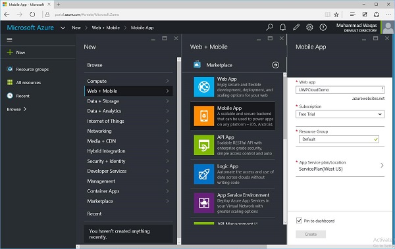
Task: Select Security + Identity menu item
Action: coord(128,161)
